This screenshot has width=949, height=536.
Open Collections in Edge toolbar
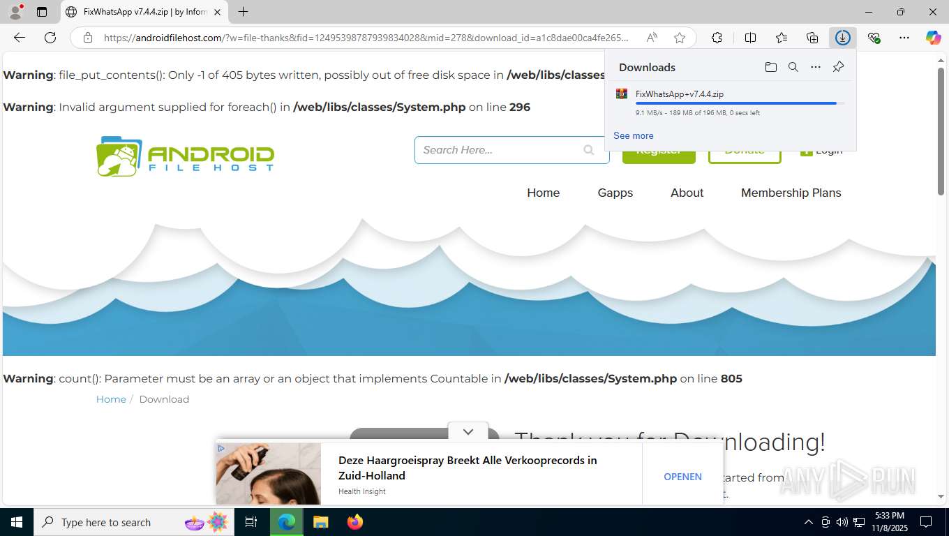[x=812, y=38]
